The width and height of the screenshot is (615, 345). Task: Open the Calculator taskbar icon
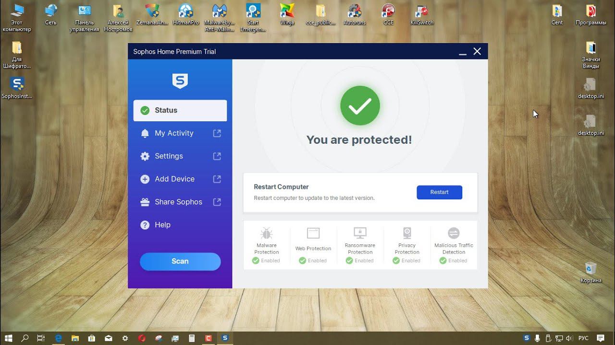click(192, 338)
